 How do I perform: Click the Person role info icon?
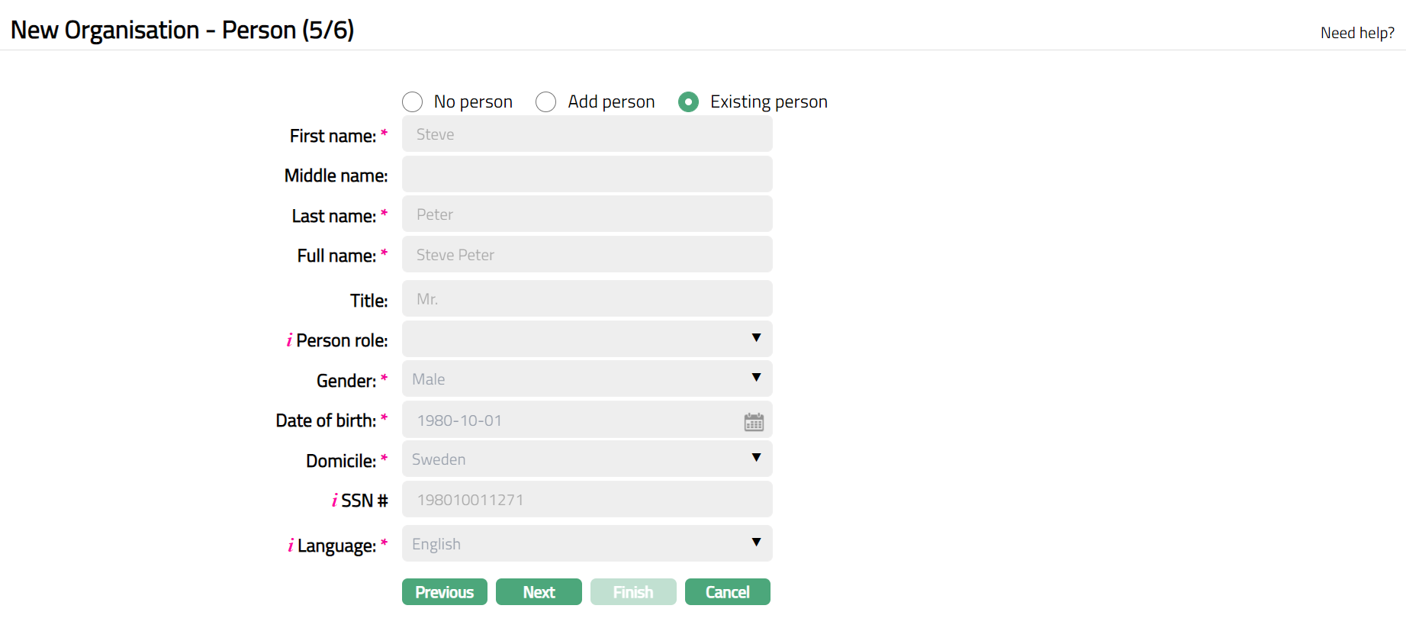tap(289, 340)
